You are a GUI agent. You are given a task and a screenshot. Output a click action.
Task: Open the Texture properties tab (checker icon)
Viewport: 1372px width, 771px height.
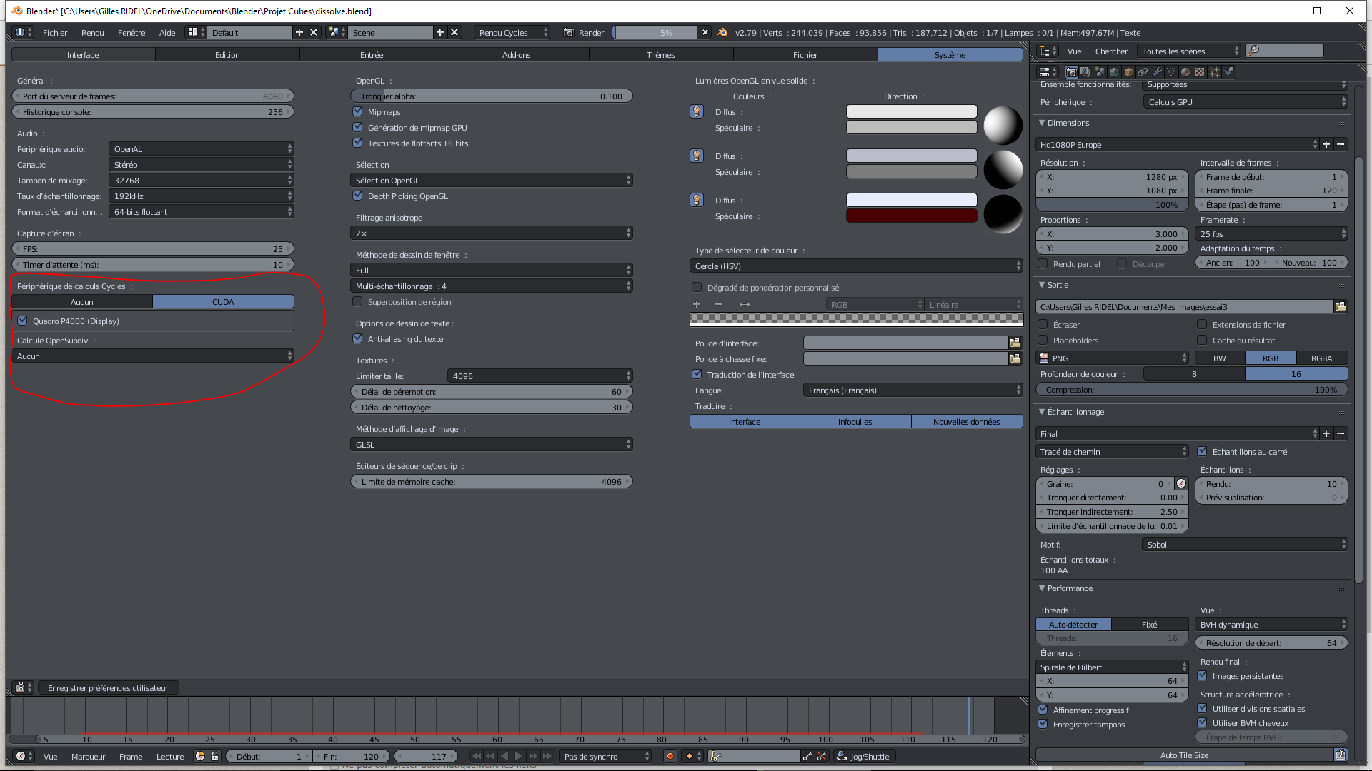pos(1200,72)
